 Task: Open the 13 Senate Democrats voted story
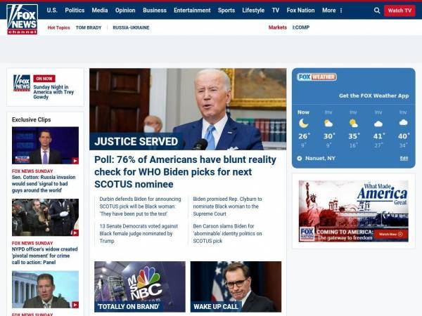pyautogui.click(x=139, y=234)
